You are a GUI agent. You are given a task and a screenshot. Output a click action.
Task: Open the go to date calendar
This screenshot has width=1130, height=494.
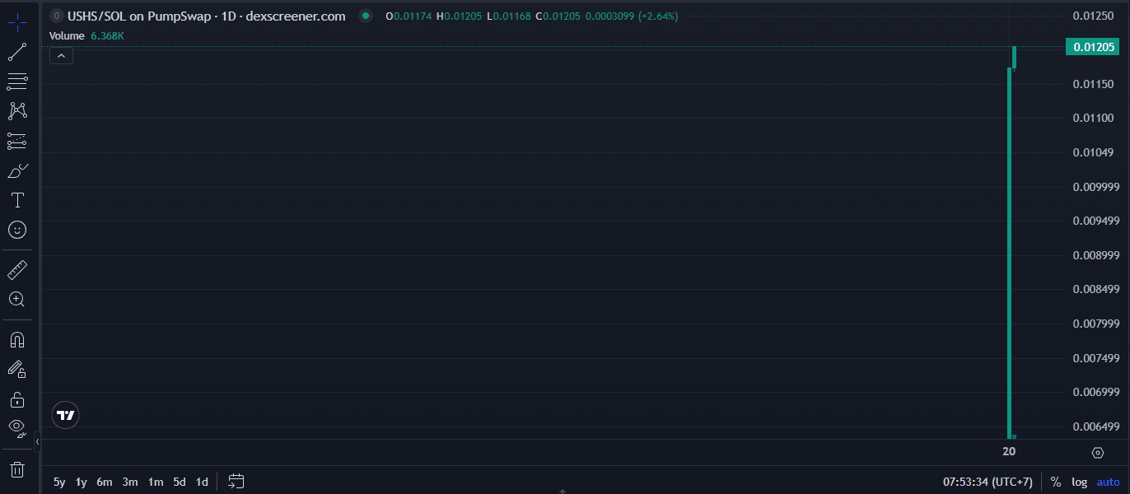coord(236,482)
